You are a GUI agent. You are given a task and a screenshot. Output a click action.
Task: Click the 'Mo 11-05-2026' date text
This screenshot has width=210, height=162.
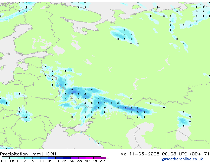coord(140,154)
